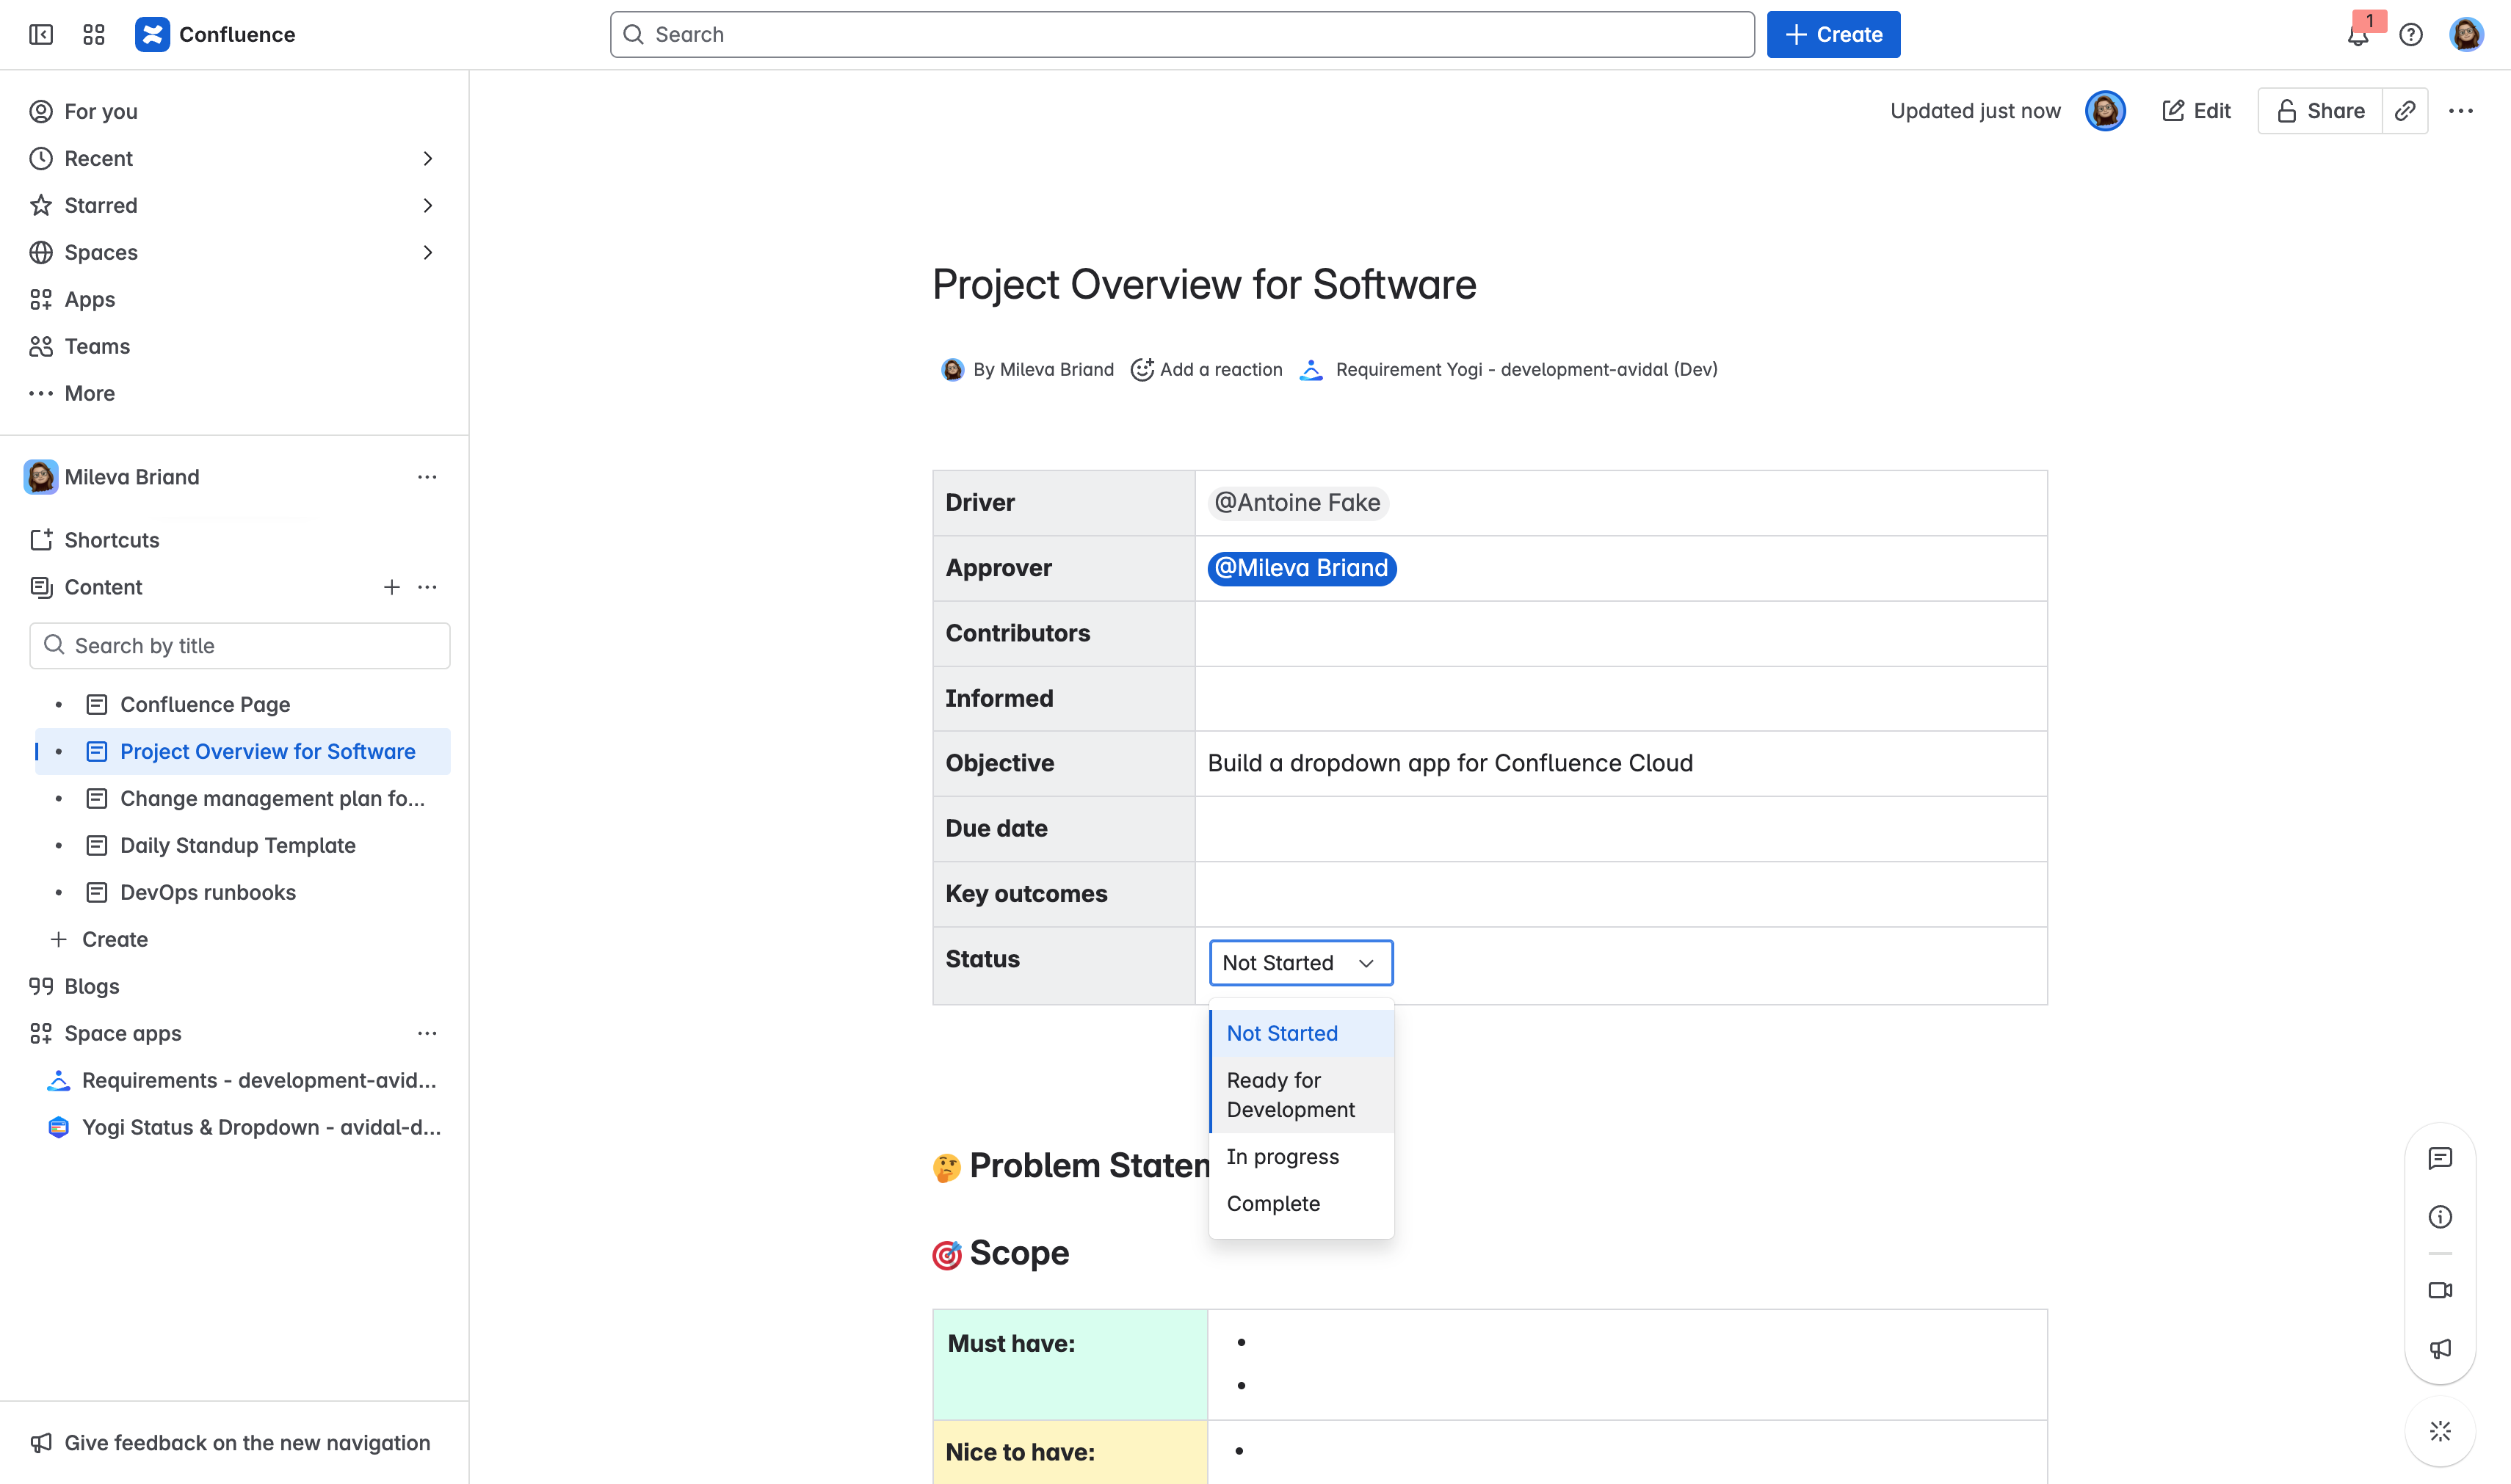
Task: Click the video record icon in right rail
Action: 2441,1290
